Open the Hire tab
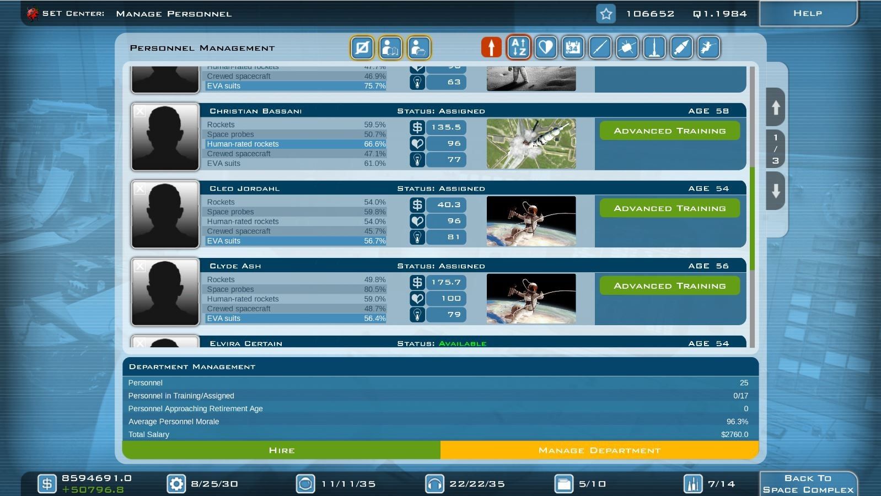881x496 pixels. pos(281,450)
